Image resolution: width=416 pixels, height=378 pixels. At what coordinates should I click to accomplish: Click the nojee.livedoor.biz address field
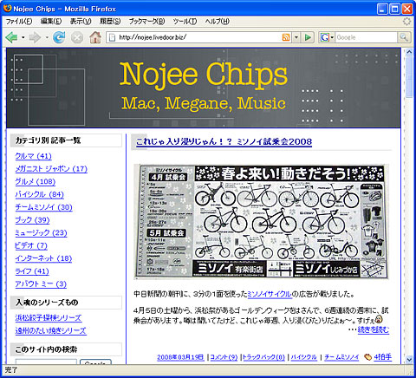click(199, 37)
